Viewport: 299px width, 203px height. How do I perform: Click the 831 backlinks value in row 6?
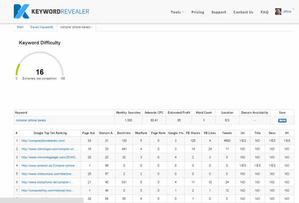point(124,182)
